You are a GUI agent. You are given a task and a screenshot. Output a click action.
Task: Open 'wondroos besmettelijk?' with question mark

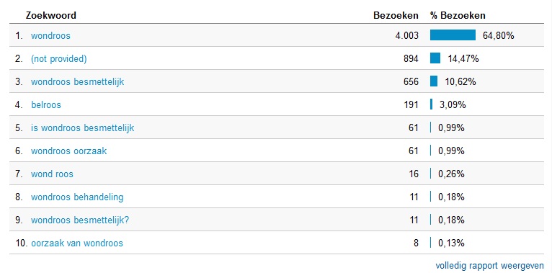(x=80, y=220)
